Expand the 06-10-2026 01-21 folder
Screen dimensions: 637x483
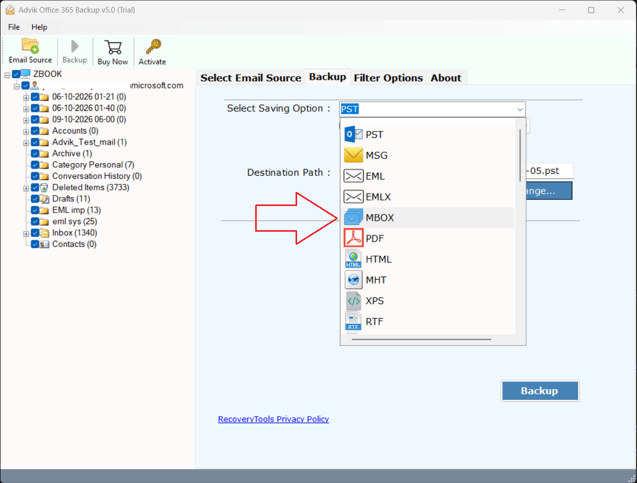pos(26,98)
